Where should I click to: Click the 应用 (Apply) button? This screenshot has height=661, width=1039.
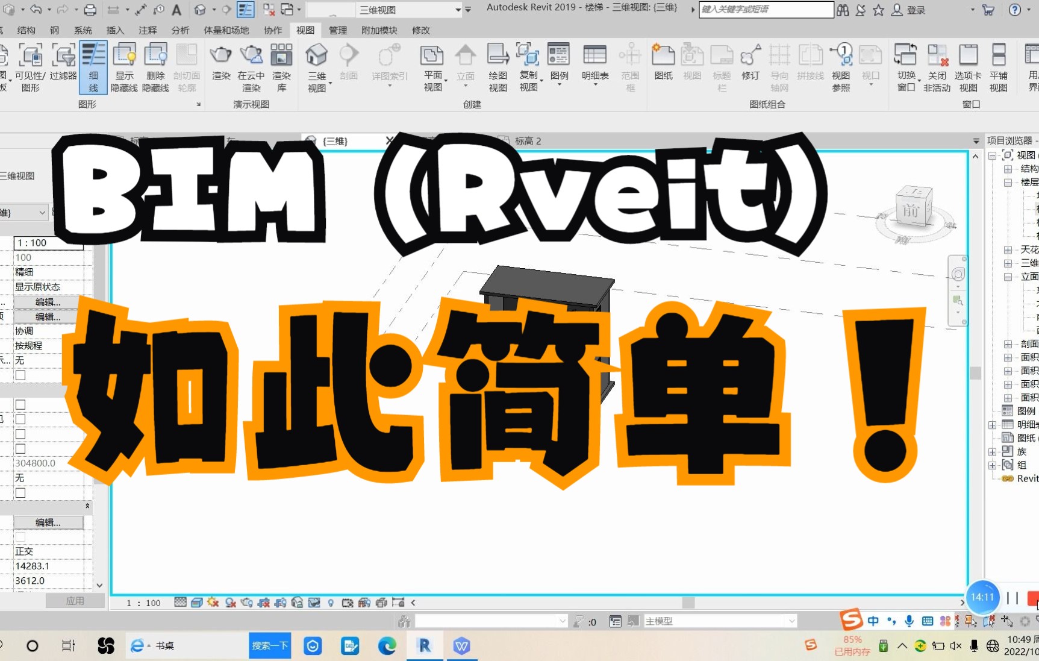(75, 601)
